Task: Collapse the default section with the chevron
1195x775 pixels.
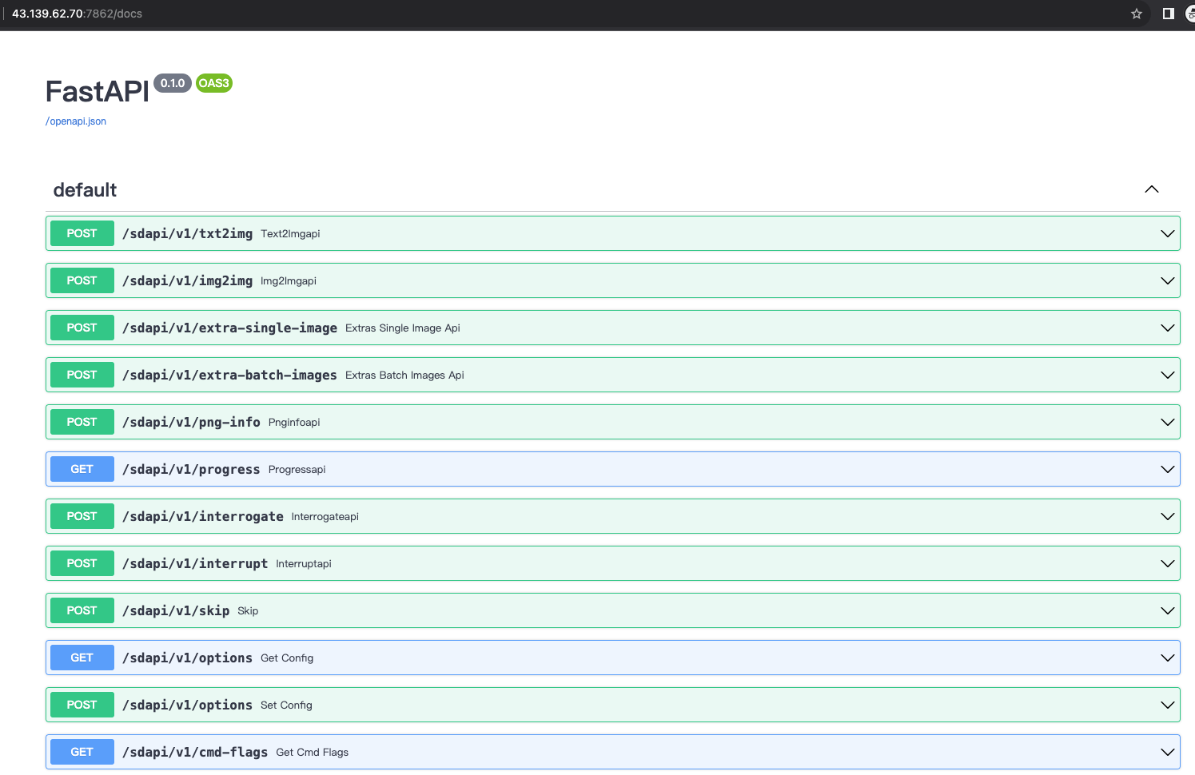Action: pos(1152,189)
